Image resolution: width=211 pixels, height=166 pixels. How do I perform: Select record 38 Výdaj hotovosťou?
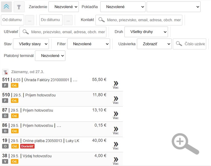point(62,159)
